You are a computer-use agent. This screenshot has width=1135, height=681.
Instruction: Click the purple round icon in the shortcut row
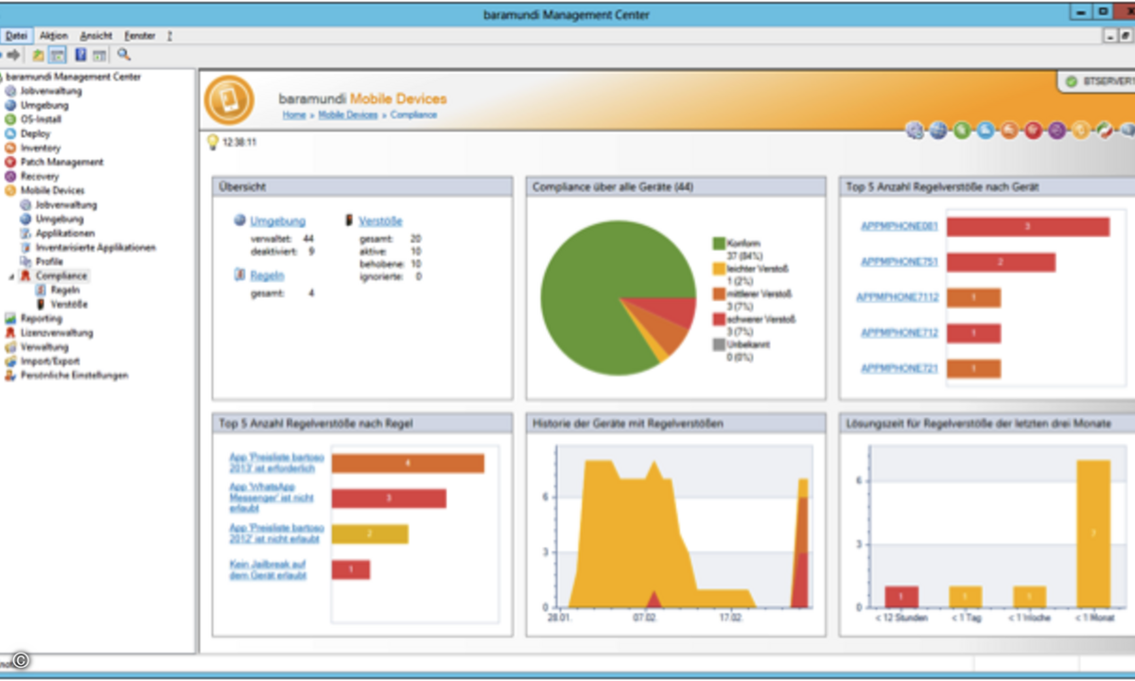click(1056, 131)
